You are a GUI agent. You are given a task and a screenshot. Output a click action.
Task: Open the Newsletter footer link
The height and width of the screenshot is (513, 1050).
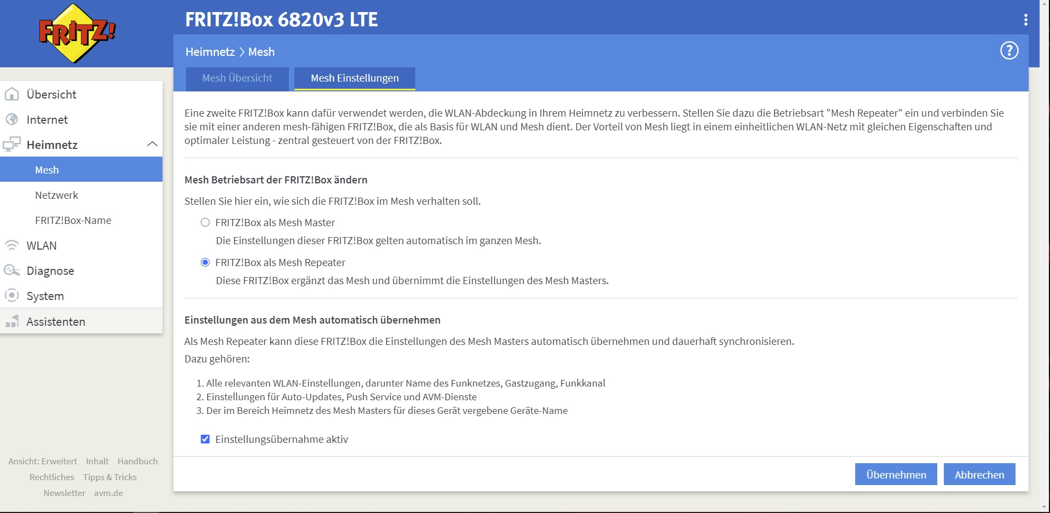[65, 493]
